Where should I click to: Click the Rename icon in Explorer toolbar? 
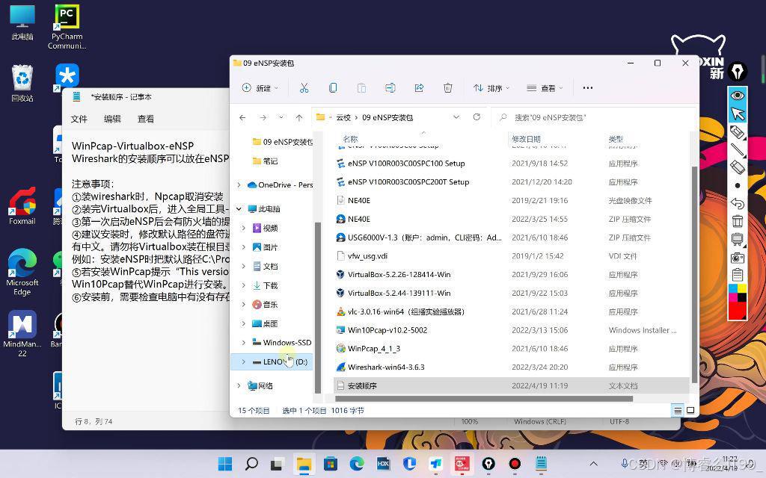tap(390, 88)
